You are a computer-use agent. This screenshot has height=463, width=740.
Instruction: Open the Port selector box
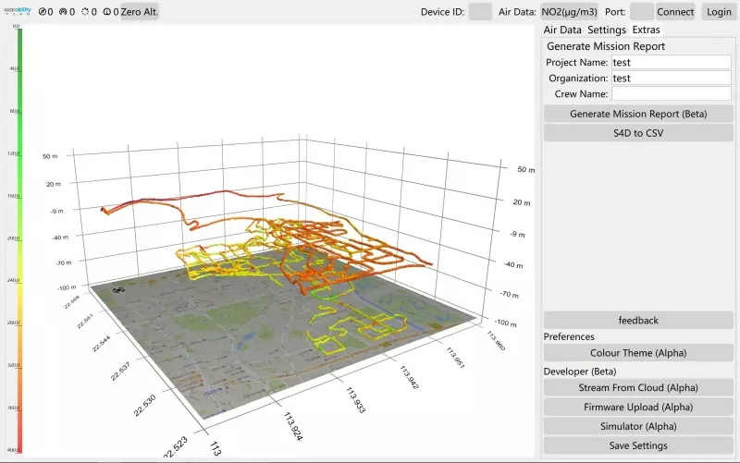tap(642, 12)
